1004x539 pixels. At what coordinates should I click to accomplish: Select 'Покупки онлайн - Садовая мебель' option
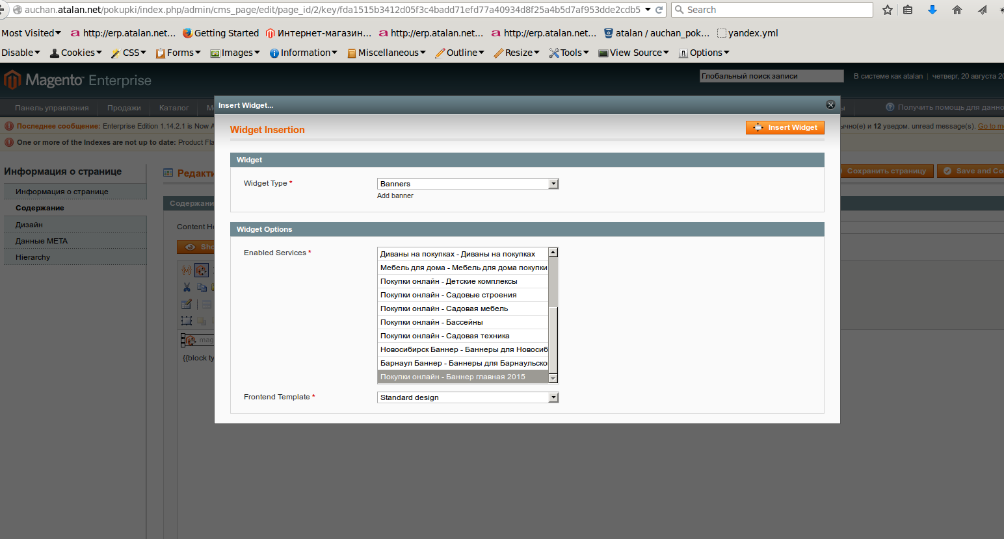click(x=463, y=308)
